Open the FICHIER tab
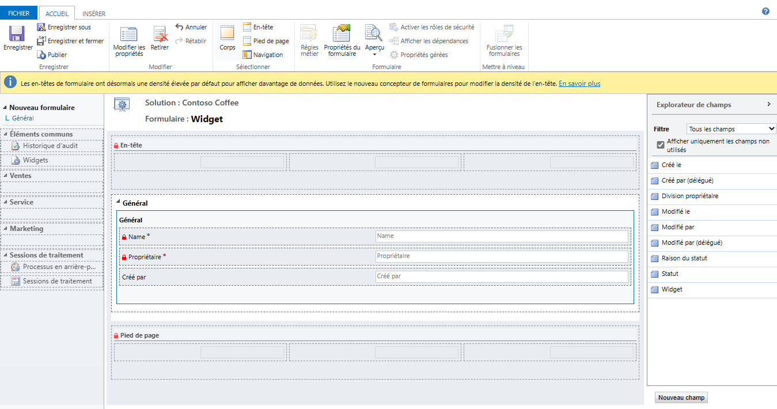The image size is (777, 409). (x=18, y=13)
